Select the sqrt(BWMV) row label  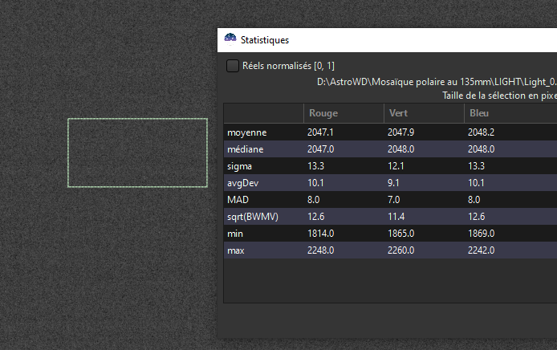253,217
